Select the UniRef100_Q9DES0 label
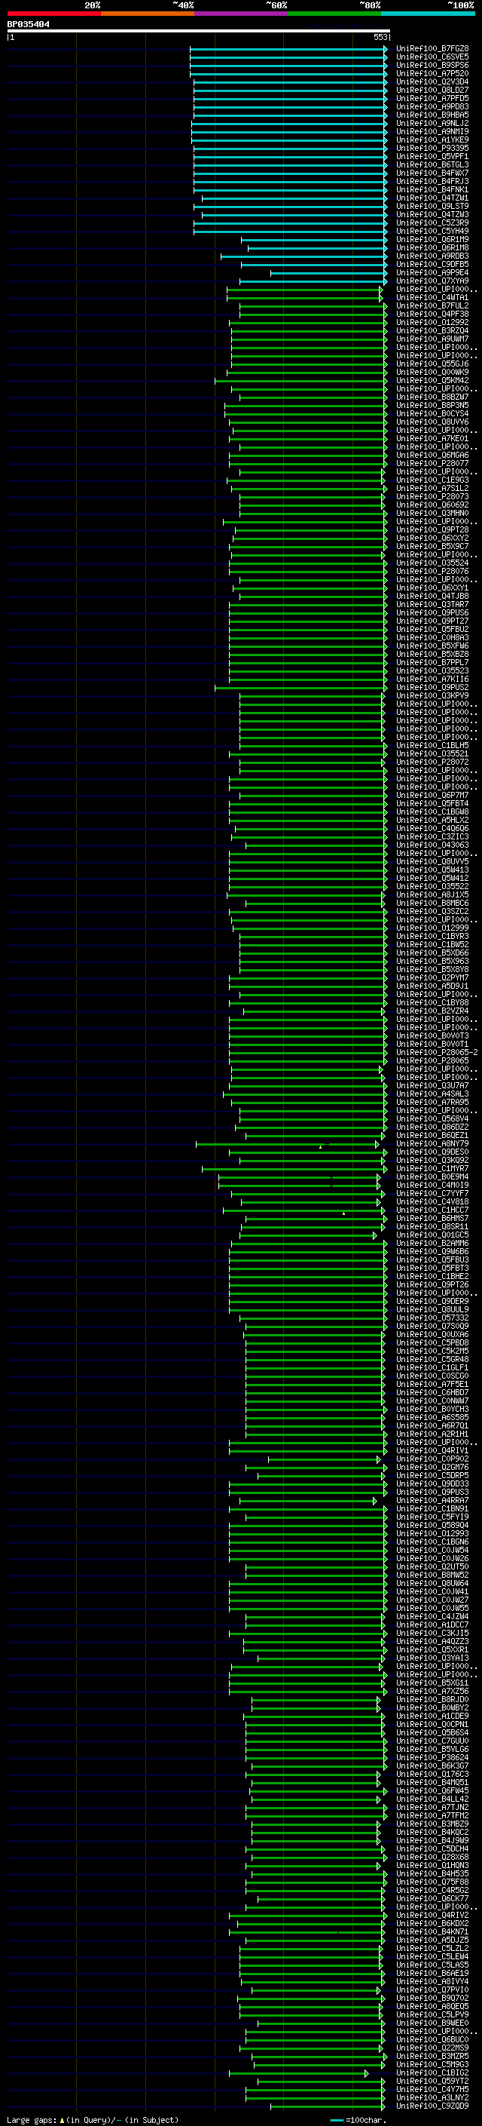The image size is (482, 2126). point(432,1152)
